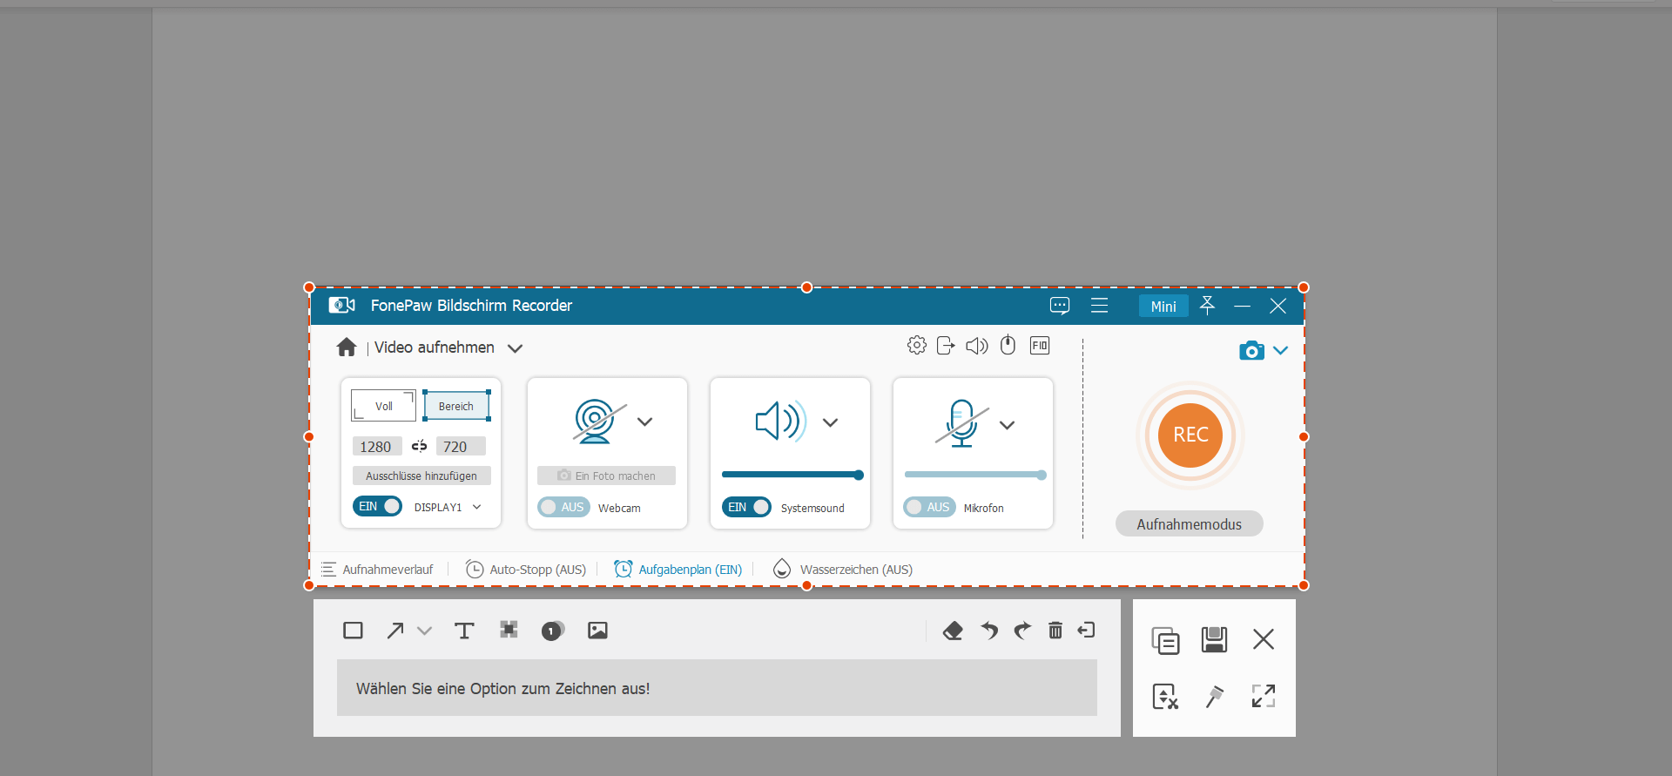Click Ein Foto machen button

(x=606, y=476)
